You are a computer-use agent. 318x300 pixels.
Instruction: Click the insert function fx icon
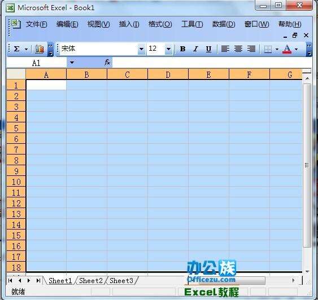(107, 62)
